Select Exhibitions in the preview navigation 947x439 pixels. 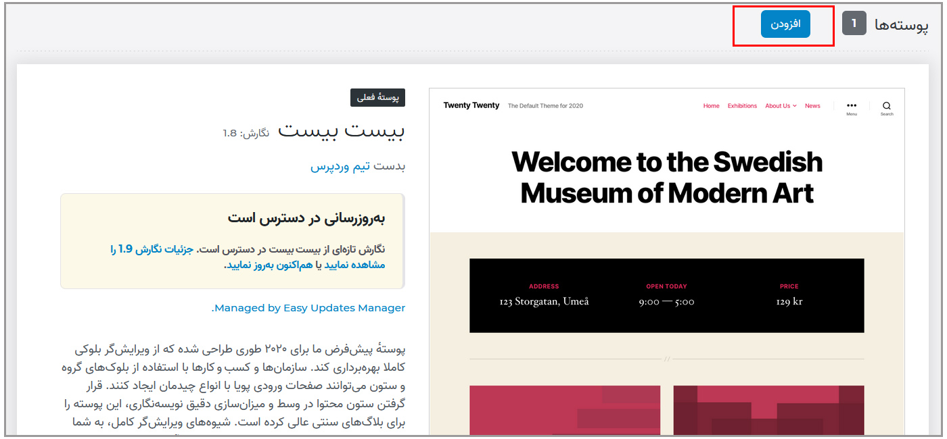coord(742,106)
